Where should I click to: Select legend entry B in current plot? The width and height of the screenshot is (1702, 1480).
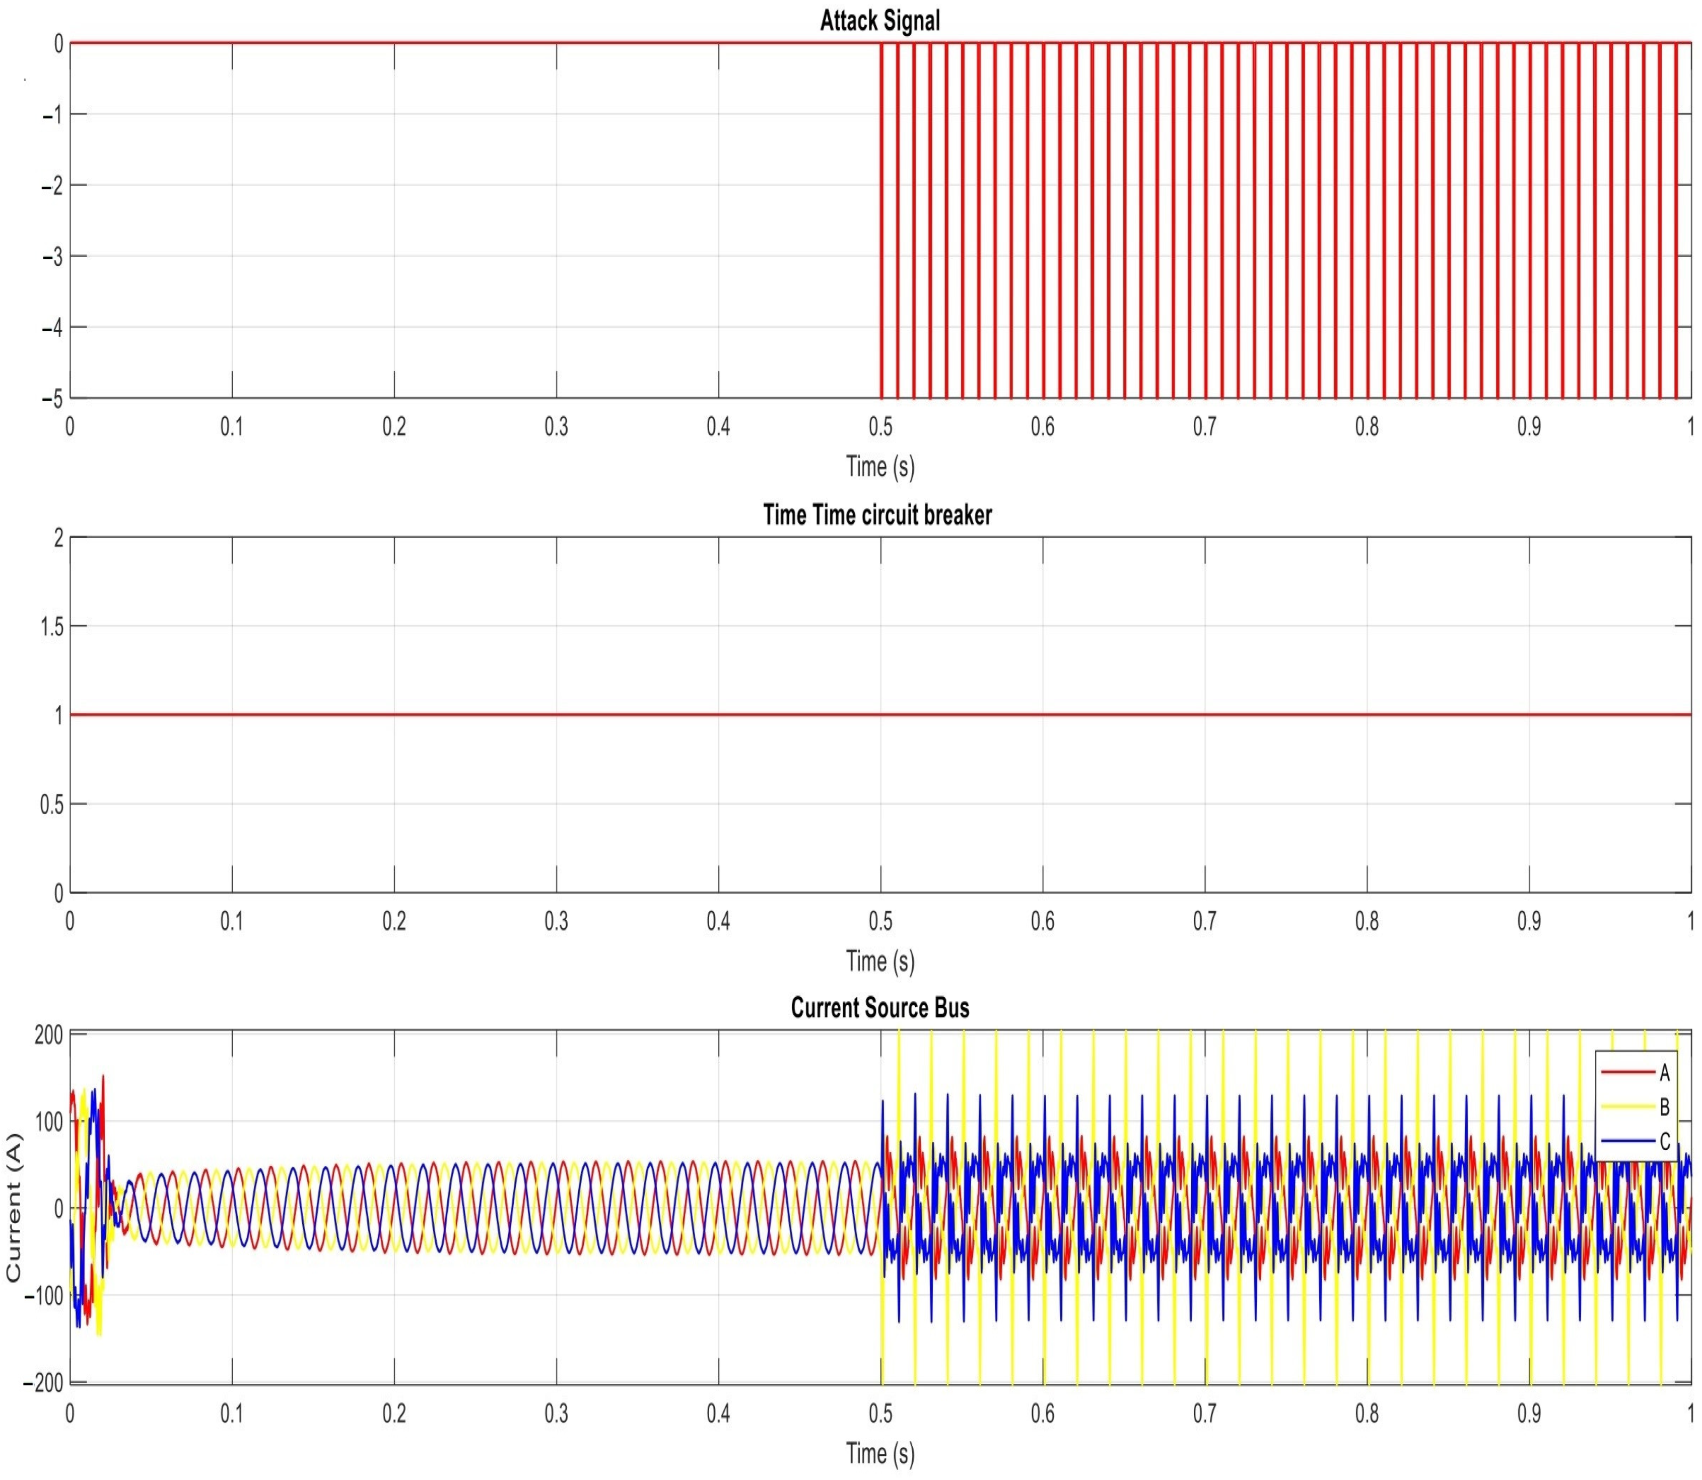pos(1664,1106)
